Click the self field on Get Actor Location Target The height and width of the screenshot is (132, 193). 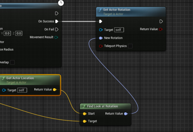(x=22, y=90)
